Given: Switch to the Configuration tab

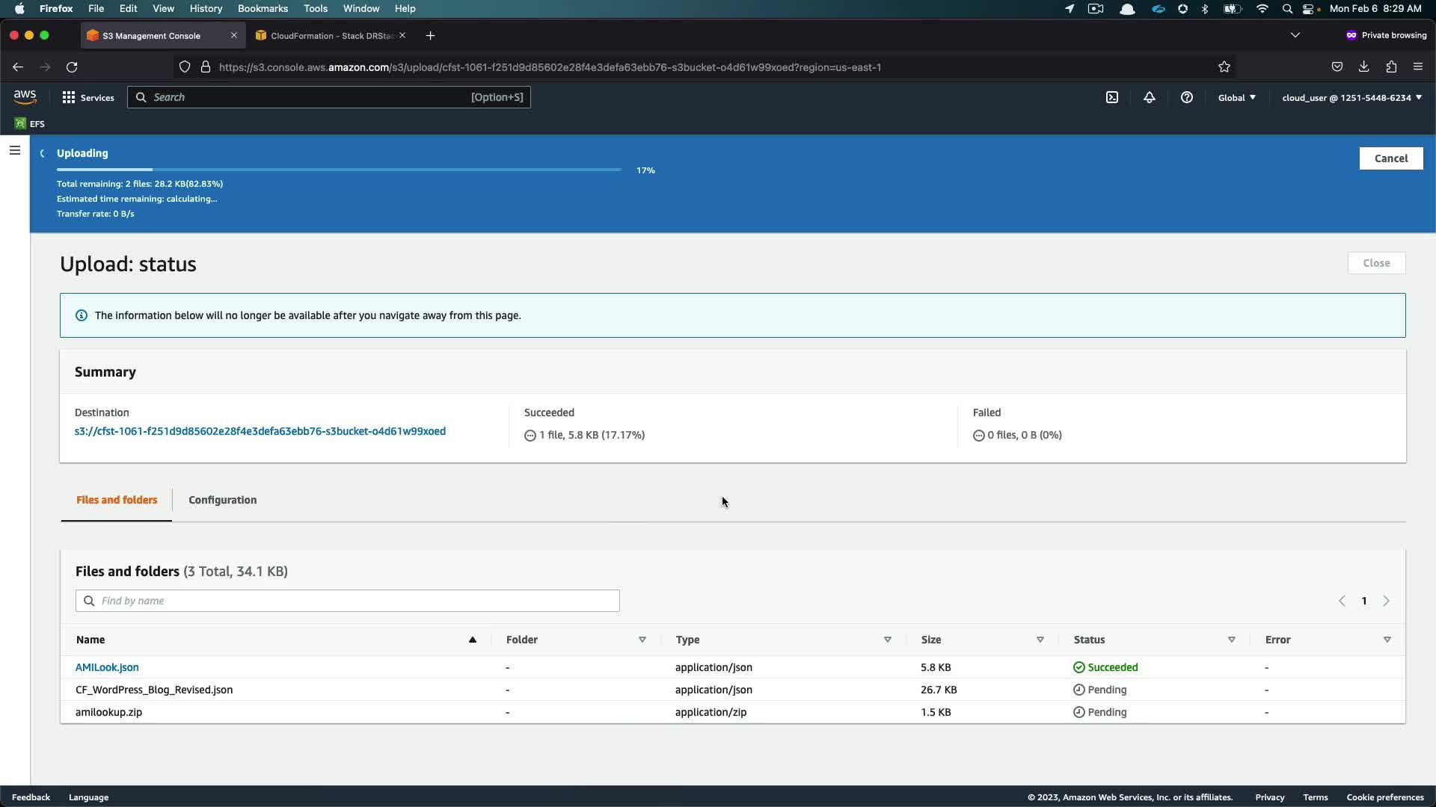Looking at the screenshot, I should [x=222, y=500].
